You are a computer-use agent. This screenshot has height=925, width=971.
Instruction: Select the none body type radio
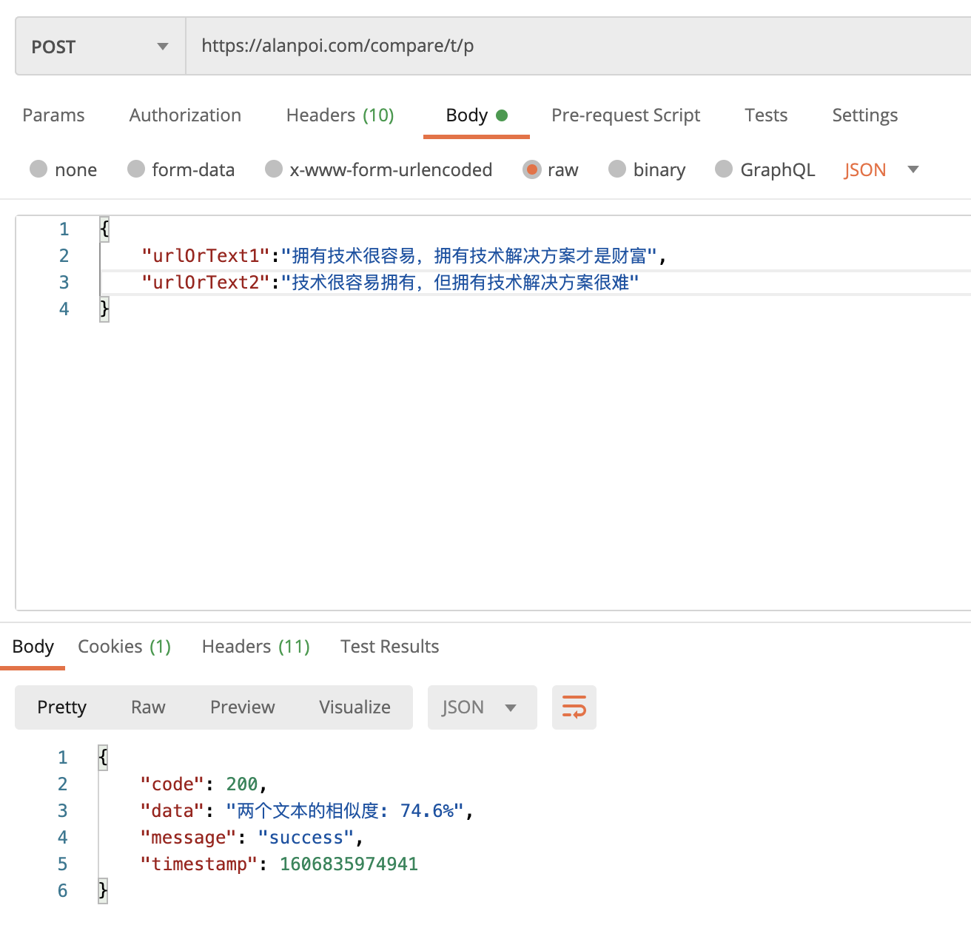point(38,169)
